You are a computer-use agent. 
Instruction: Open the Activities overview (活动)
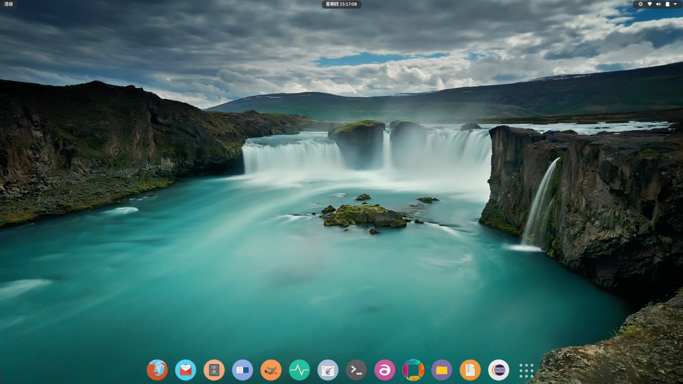9,4
